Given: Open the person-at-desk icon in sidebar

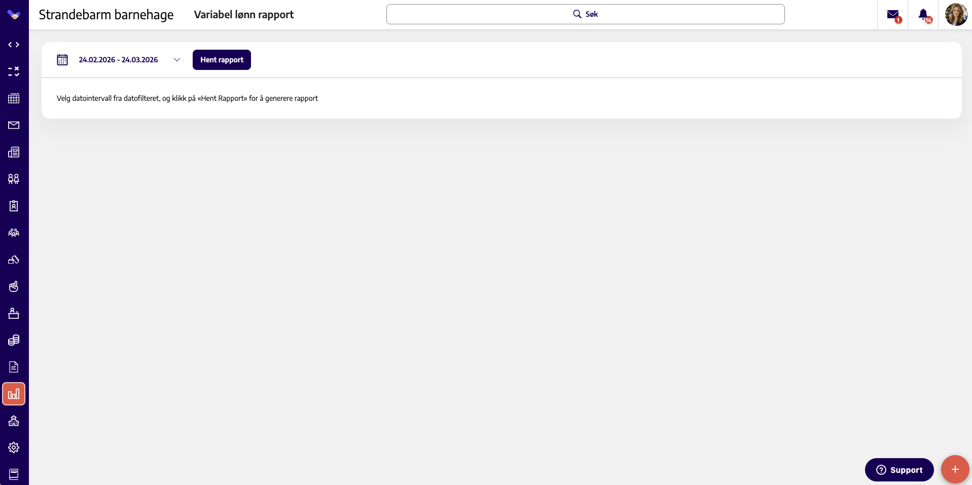Looking at the screenshot, I should point(14,313).
